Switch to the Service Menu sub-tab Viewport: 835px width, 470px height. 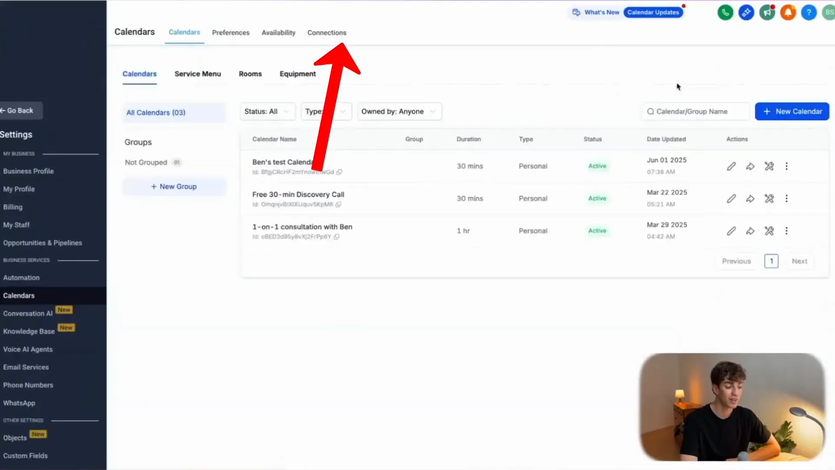(x=197, y=74)
